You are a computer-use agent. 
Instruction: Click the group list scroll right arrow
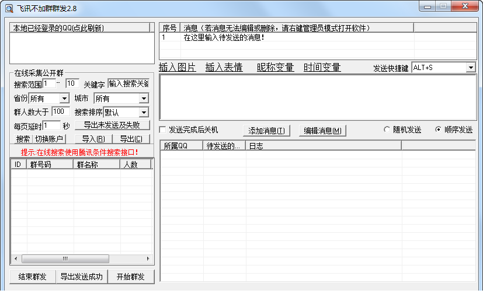[148, 258]
